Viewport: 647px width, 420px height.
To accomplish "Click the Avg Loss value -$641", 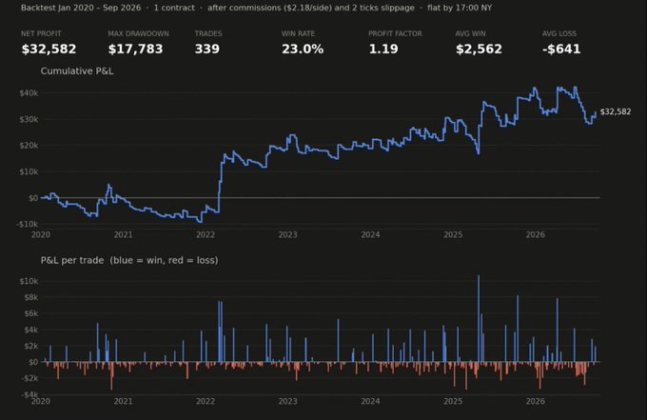I will (x=561, y=50).
